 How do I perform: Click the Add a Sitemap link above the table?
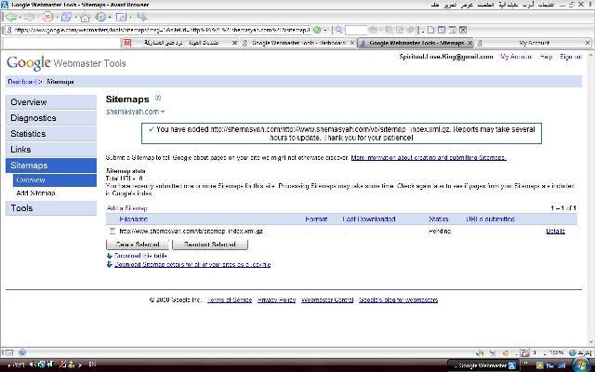click(x=126, y=208)
